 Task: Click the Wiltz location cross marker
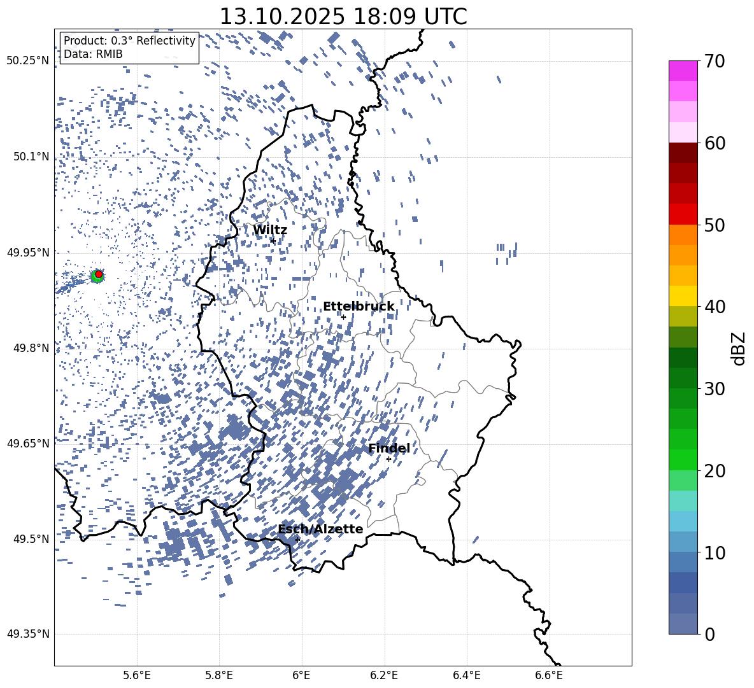pyautogui.click(x=273, y=241)
